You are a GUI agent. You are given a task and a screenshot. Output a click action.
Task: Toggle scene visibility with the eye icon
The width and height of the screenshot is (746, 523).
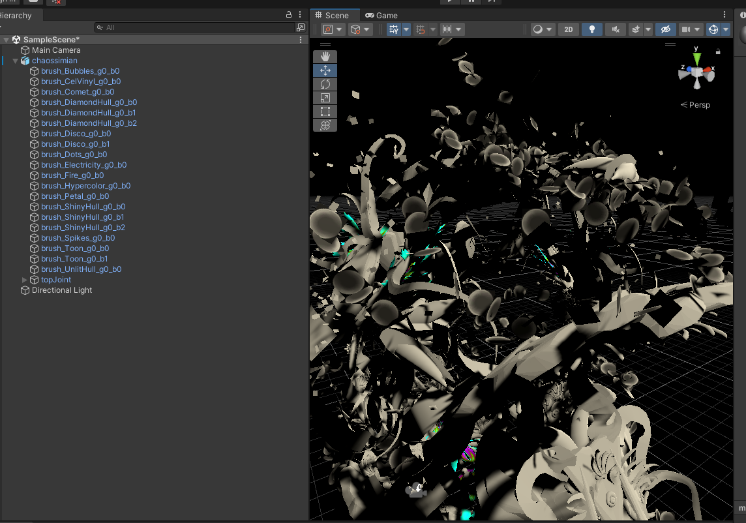point(666,29)
